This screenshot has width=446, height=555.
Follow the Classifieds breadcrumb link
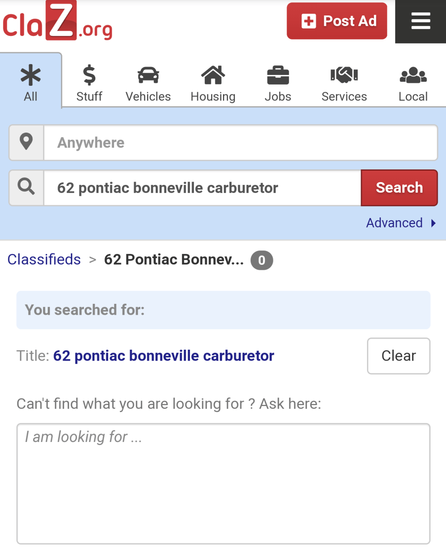[44, 259]
